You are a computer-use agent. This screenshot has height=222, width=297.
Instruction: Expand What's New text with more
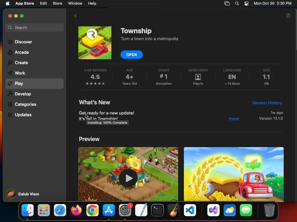(x=233, y=119)
